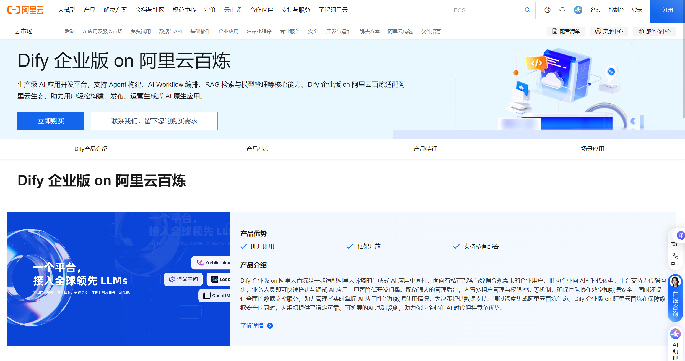This screenshot has width=685, height=361.
Task: Click the OpenLLM logo chip
Action: (x=214, y=296)
